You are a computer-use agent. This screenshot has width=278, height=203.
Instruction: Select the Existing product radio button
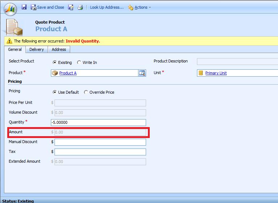[55, 62]
